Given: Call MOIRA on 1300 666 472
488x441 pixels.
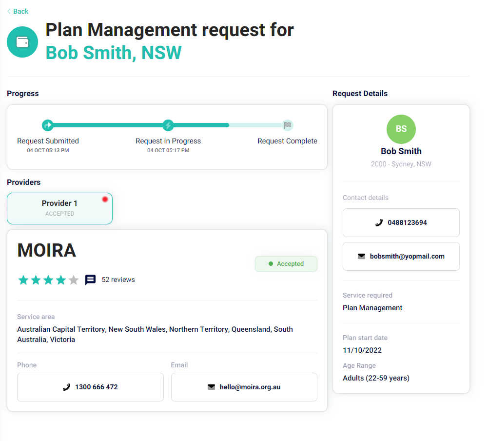Looking at the screenshot, I should coord(90,387).
